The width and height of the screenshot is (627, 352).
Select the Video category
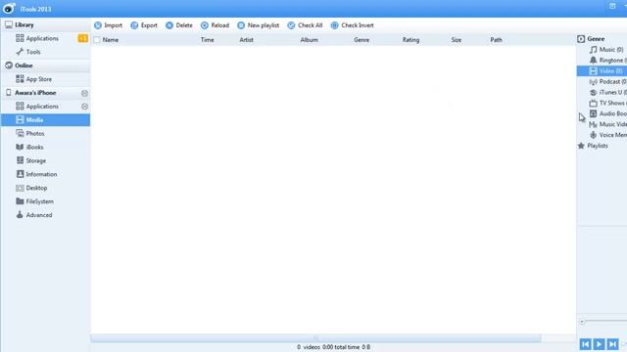point(602,71)
